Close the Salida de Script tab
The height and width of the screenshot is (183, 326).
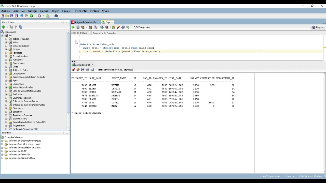pos(92,65)
